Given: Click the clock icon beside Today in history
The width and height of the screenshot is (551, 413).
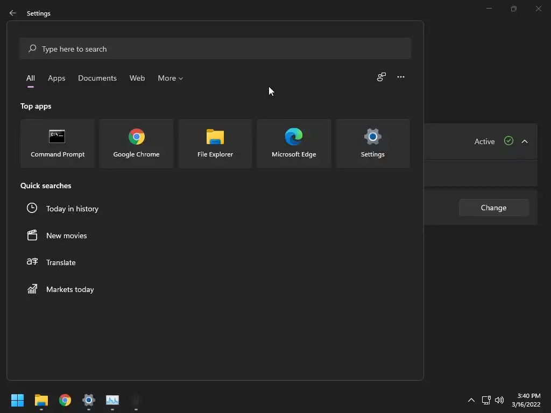Looking at the screenshot, I should pos(32,208).
